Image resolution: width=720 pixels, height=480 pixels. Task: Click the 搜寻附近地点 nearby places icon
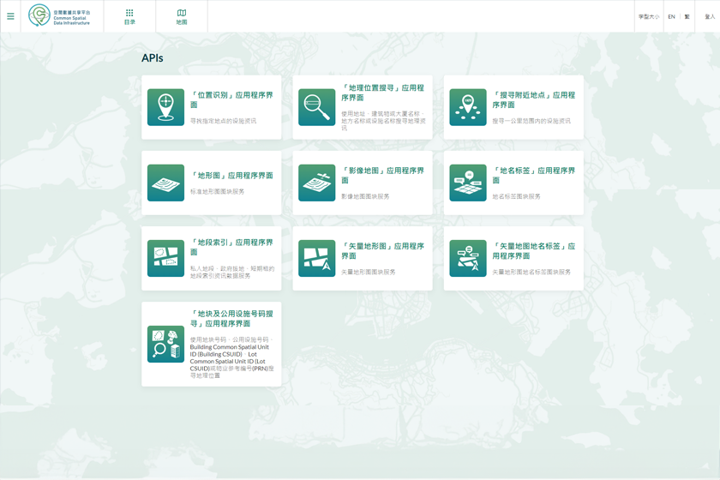tap(468, 107)
